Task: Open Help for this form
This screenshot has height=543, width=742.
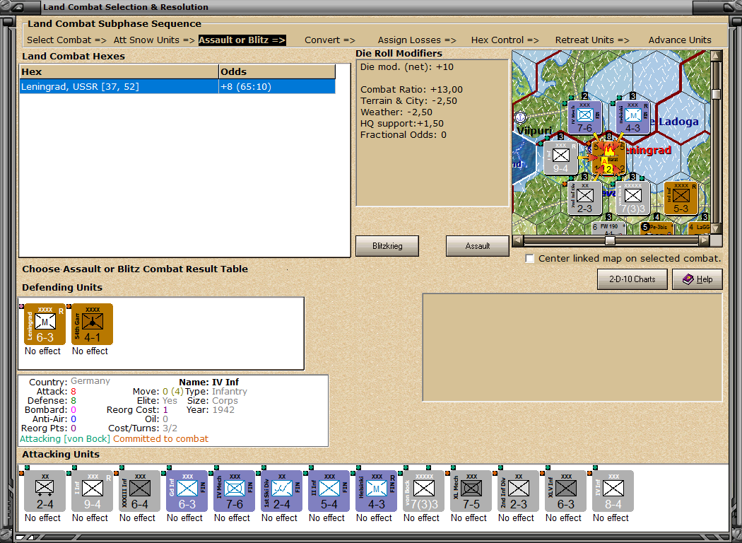Action: [697, 279]
